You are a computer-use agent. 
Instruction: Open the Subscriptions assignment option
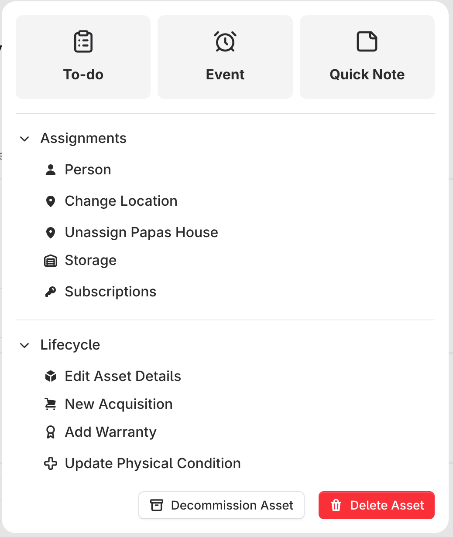110,292
